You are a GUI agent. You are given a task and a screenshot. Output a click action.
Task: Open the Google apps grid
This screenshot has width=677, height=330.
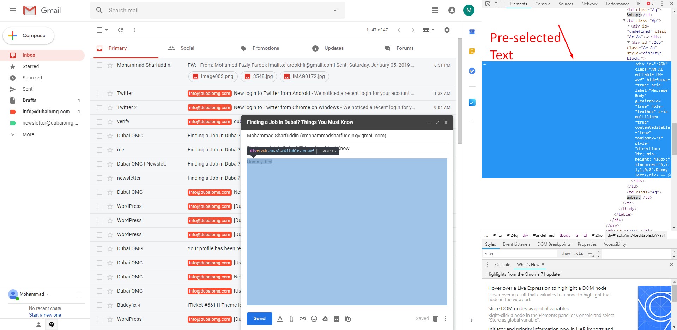tap(435, 10)
